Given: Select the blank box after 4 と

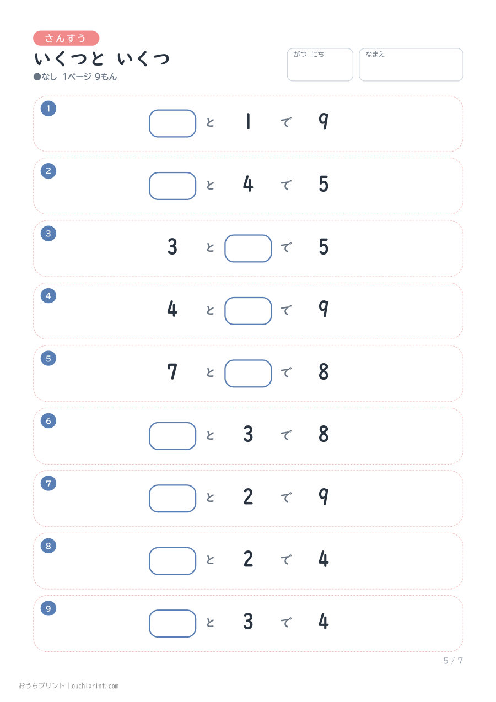Looking at the screenshot, I should [248, 311].
